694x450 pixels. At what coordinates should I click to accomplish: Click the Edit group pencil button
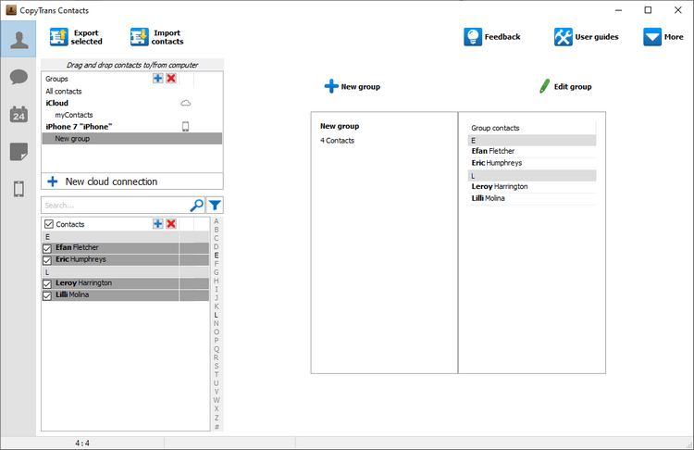tap(565, 86)
